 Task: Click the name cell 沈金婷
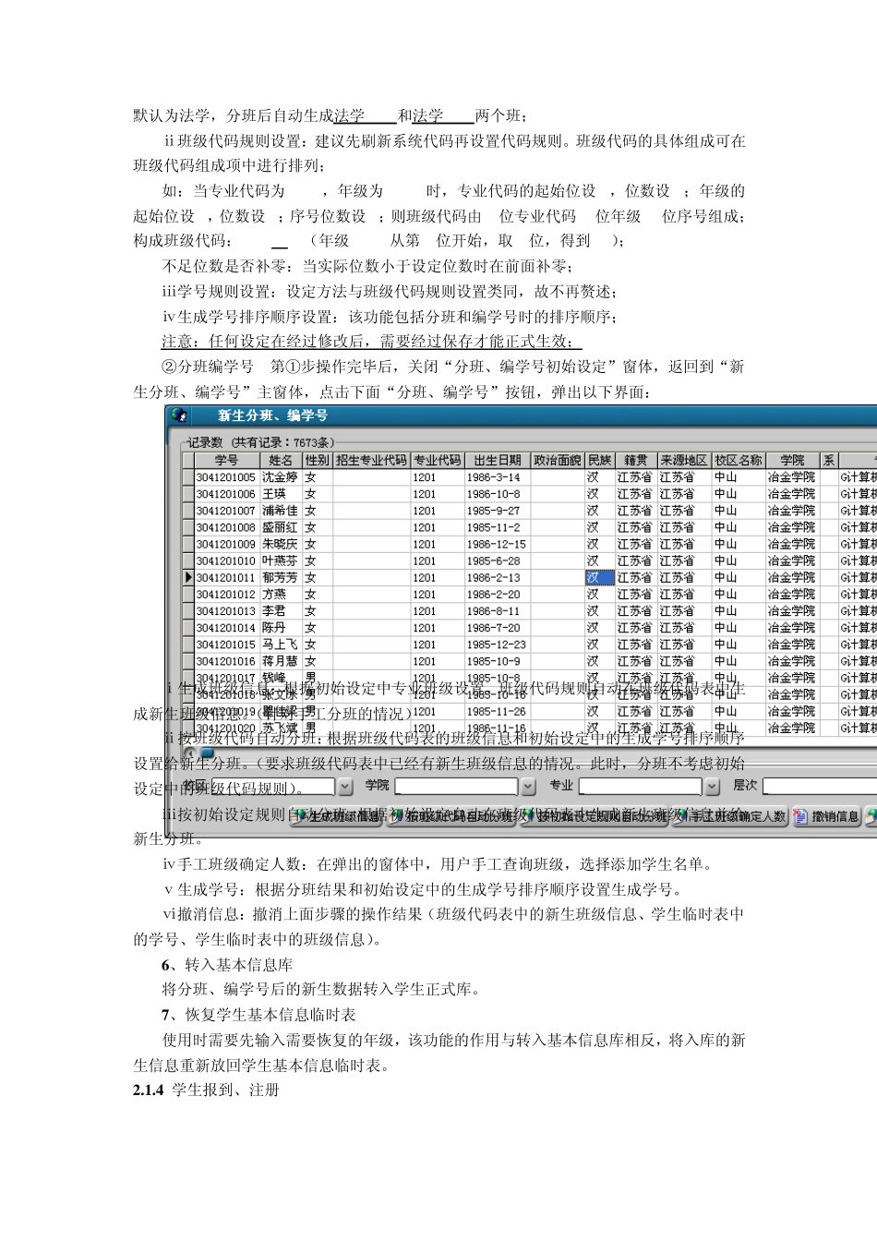click(281, 477)
